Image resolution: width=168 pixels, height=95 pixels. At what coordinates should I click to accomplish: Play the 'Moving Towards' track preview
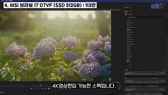point(125,89)
